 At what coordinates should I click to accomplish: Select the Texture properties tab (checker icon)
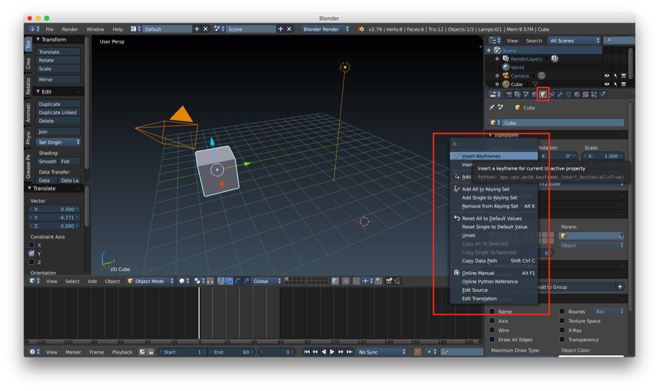585,94
